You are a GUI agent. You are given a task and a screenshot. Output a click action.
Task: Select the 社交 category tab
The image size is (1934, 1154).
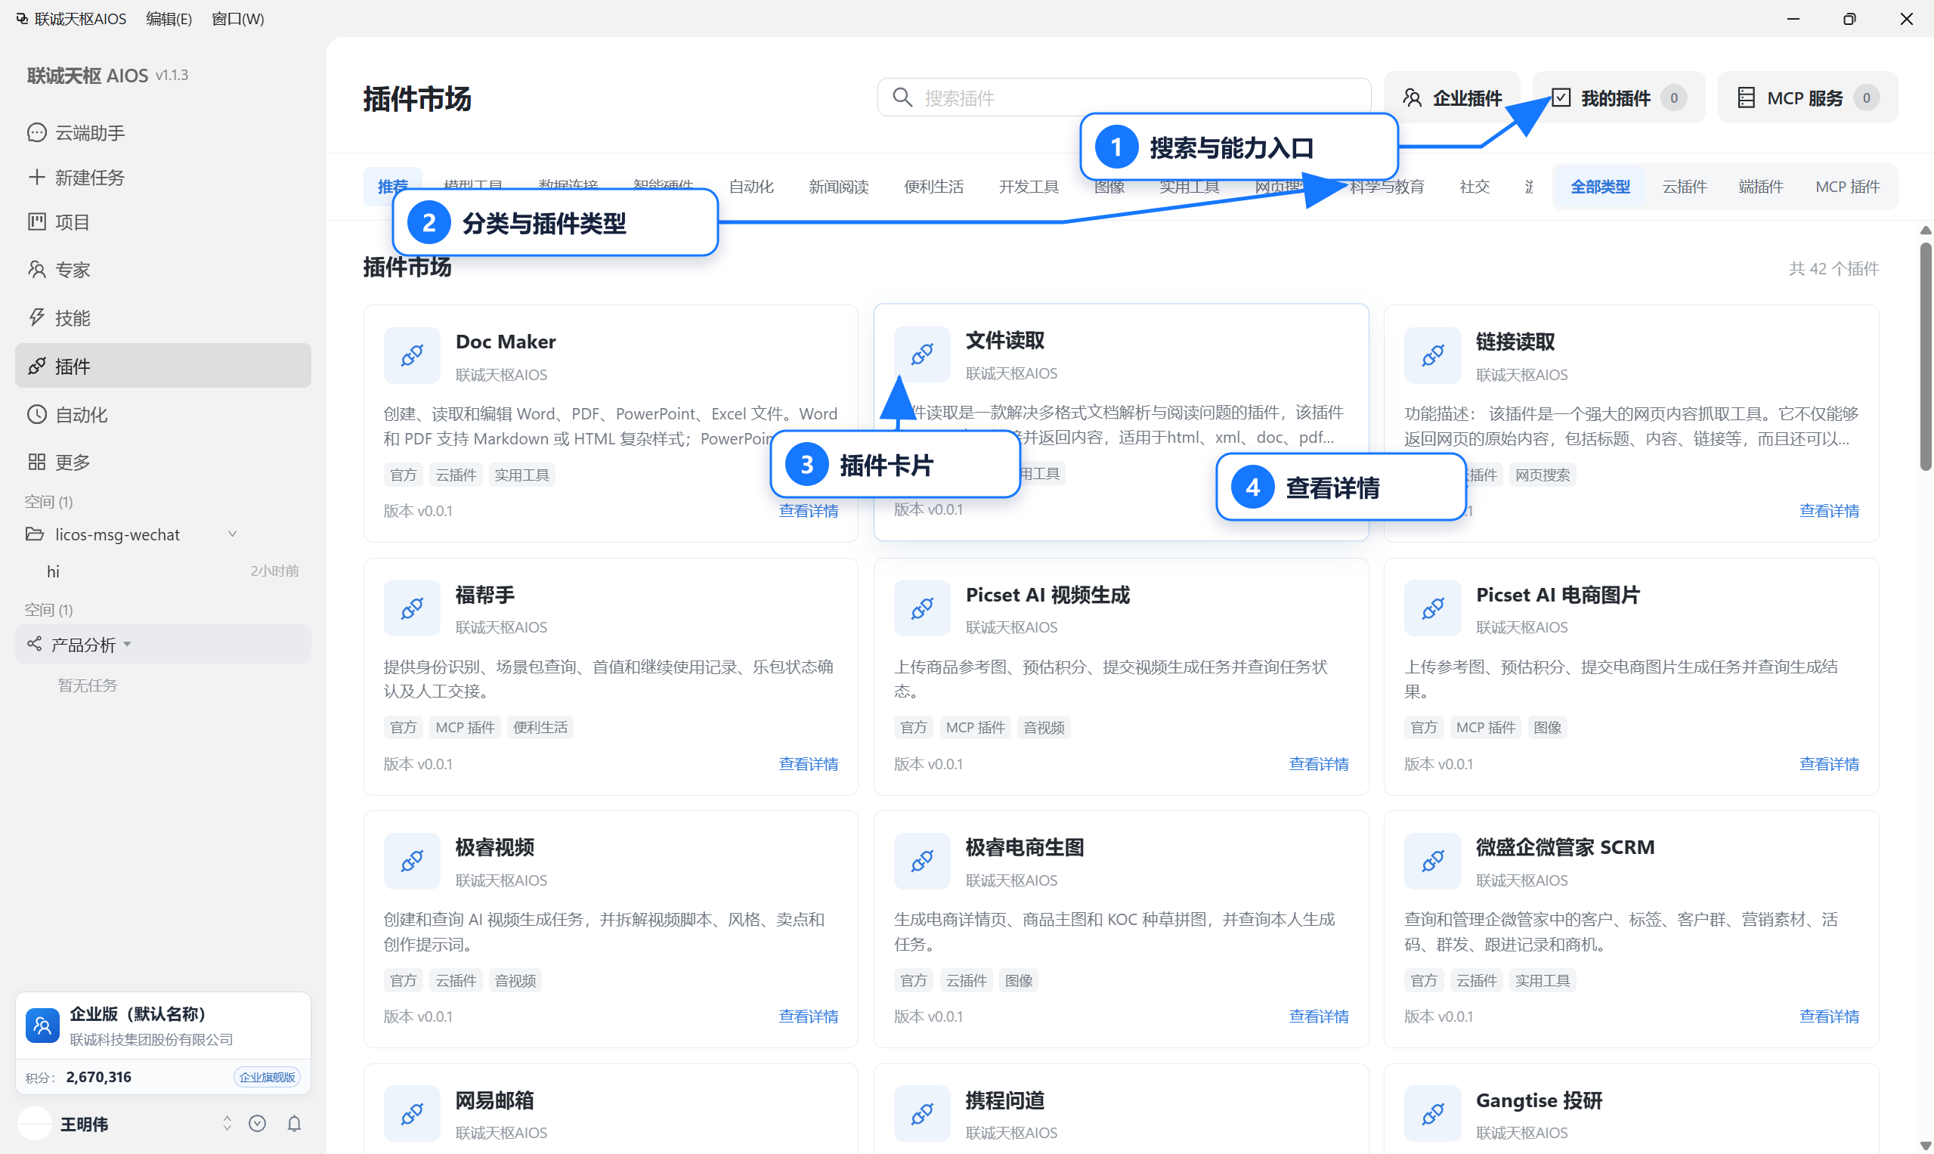point(1474,187)
